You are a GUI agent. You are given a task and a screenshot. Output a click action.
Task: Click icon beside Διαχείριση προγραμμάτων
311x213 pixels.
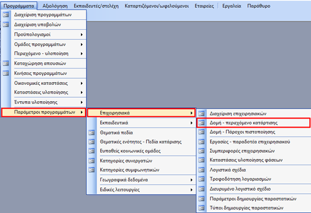click(x=6, y=15)
